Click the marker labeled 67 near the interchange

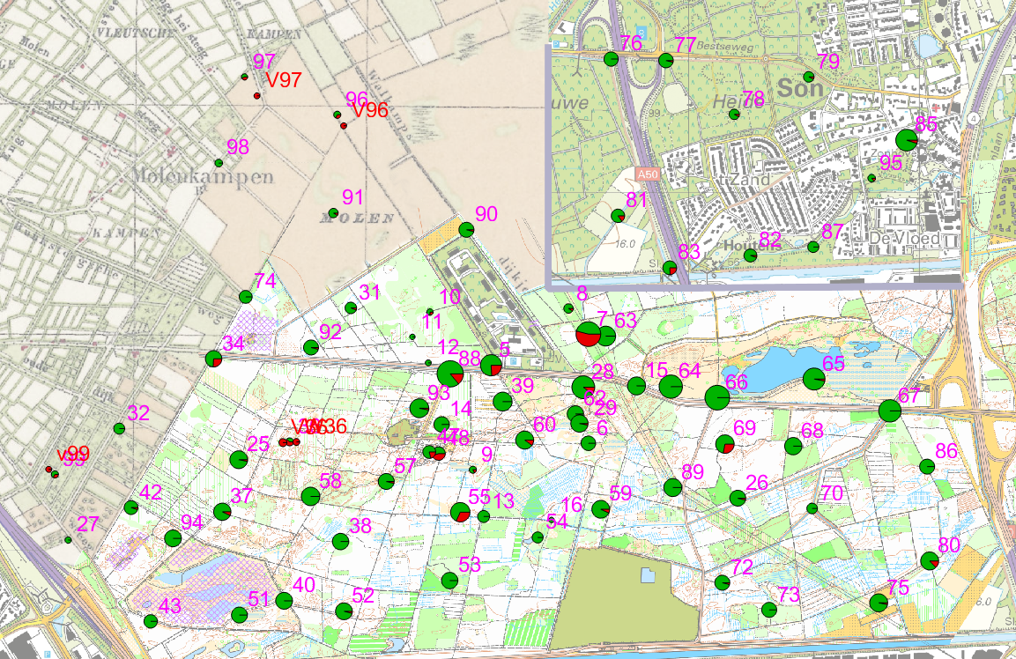click(890, 411)
